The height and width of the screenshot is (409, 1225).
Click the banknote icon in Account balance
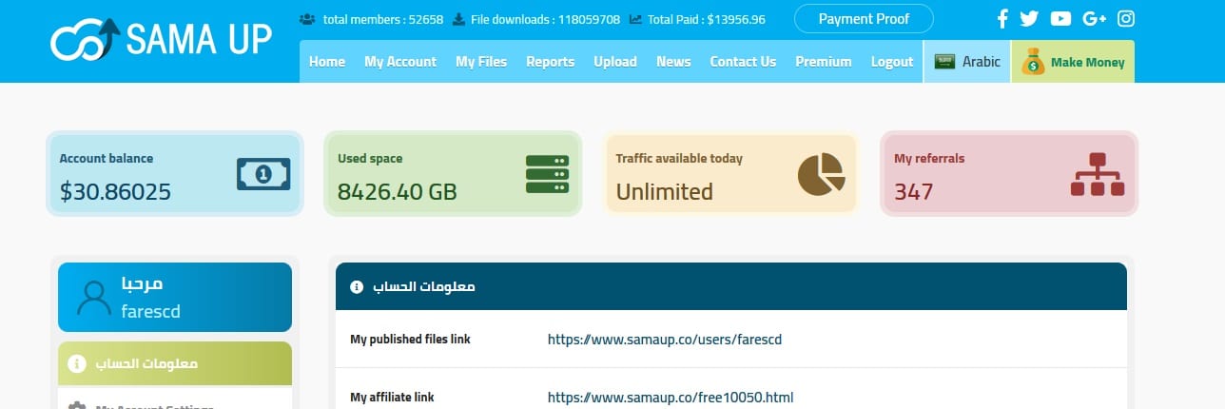[x=263, y=174]
